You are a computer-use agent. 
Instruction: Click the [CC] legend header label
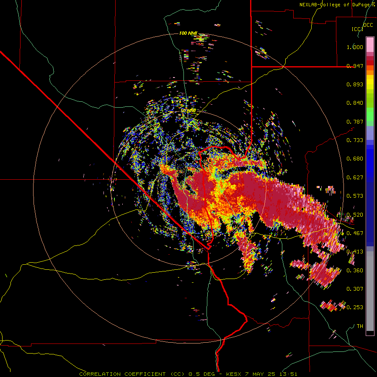click(357, 29)
